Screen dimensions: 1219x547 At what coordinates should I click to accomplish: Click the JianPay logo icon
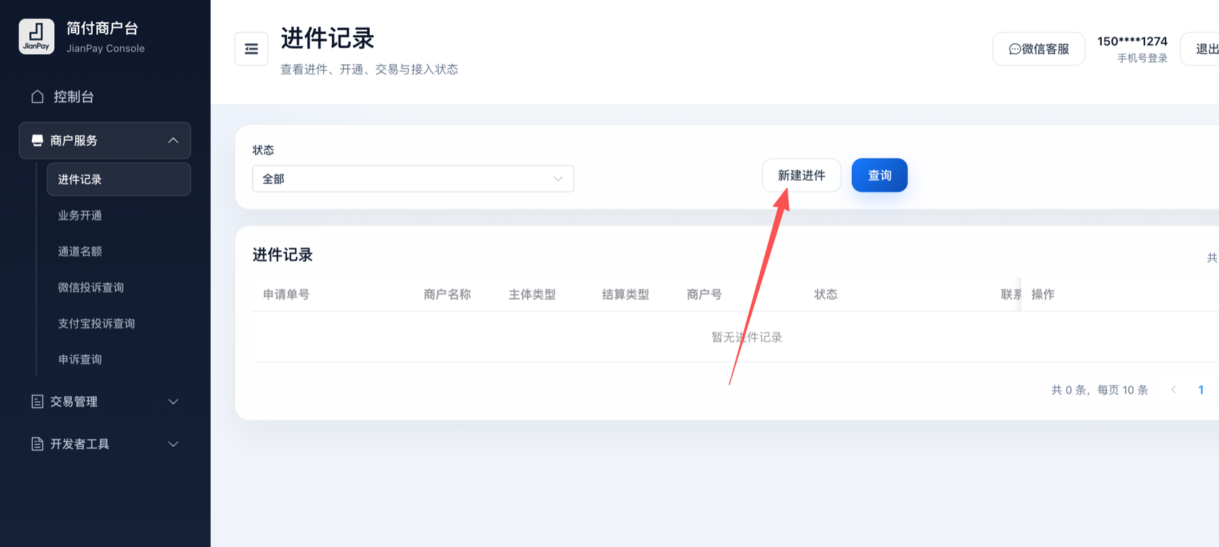tap(37, 37)
